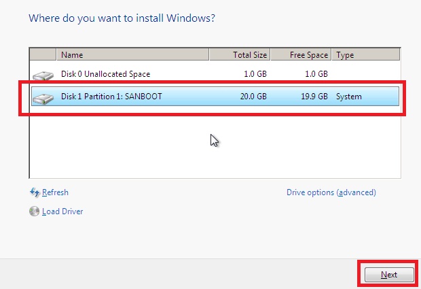Sort by the Name column header
Screen dimensions: 421x289
(132, 55)
